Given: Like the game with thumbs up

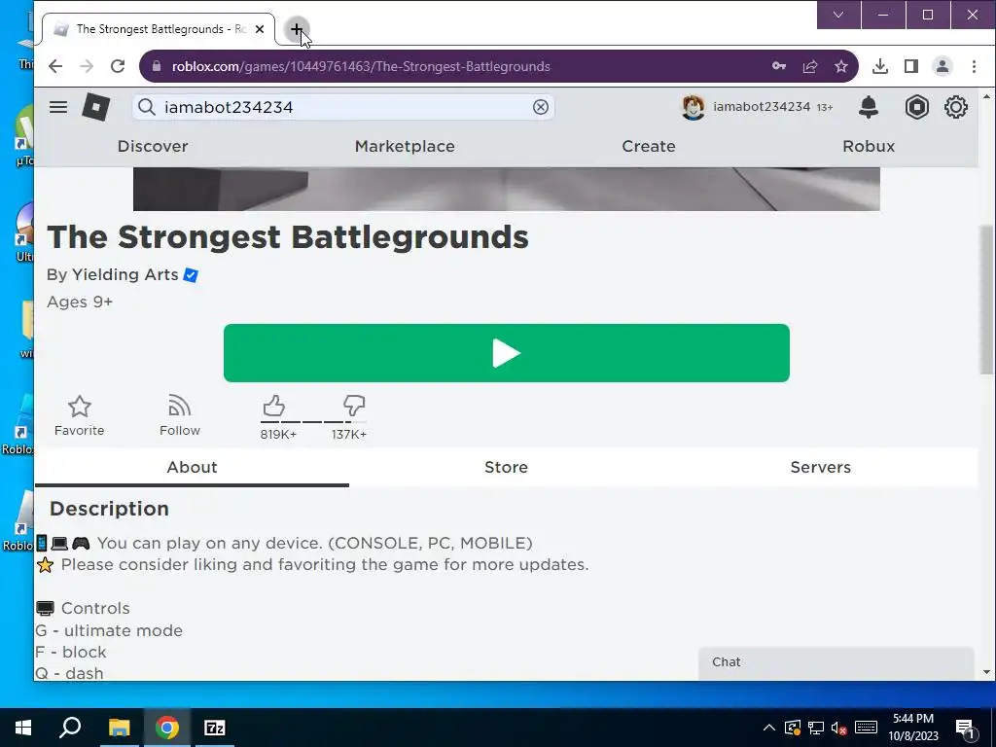Looking at the screenshot, I should click(273, 406).
